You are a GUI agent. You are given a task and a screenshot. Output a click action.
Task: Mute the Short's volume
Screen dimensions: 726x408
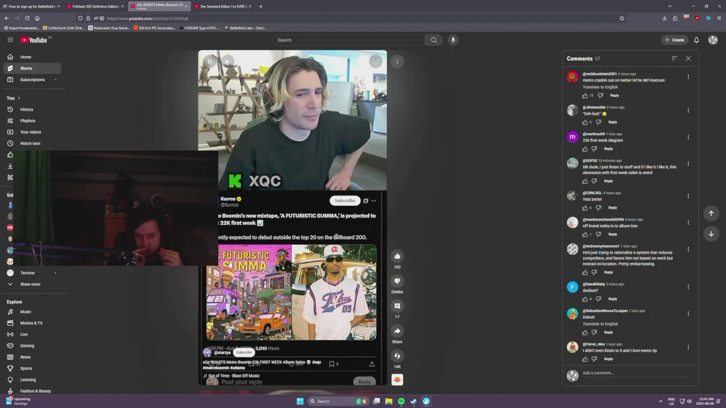(227, 61)
